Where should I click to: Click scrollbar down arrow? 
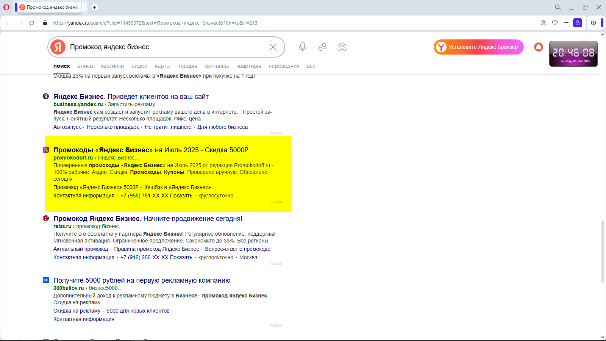coord(603,337)
